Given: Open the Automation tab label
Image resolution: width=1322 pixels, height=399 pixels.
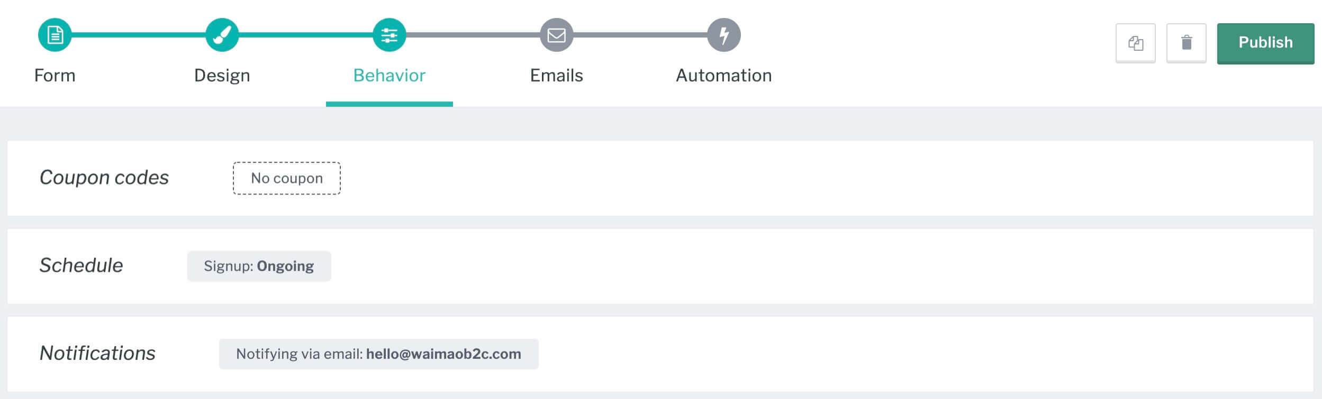Looking at the screenshot, I should click(723, 76).
